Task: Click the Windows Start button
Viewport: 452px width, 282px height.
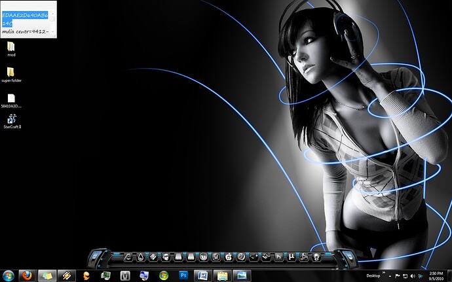Action: pyautogui.click(x=9, y=275)
